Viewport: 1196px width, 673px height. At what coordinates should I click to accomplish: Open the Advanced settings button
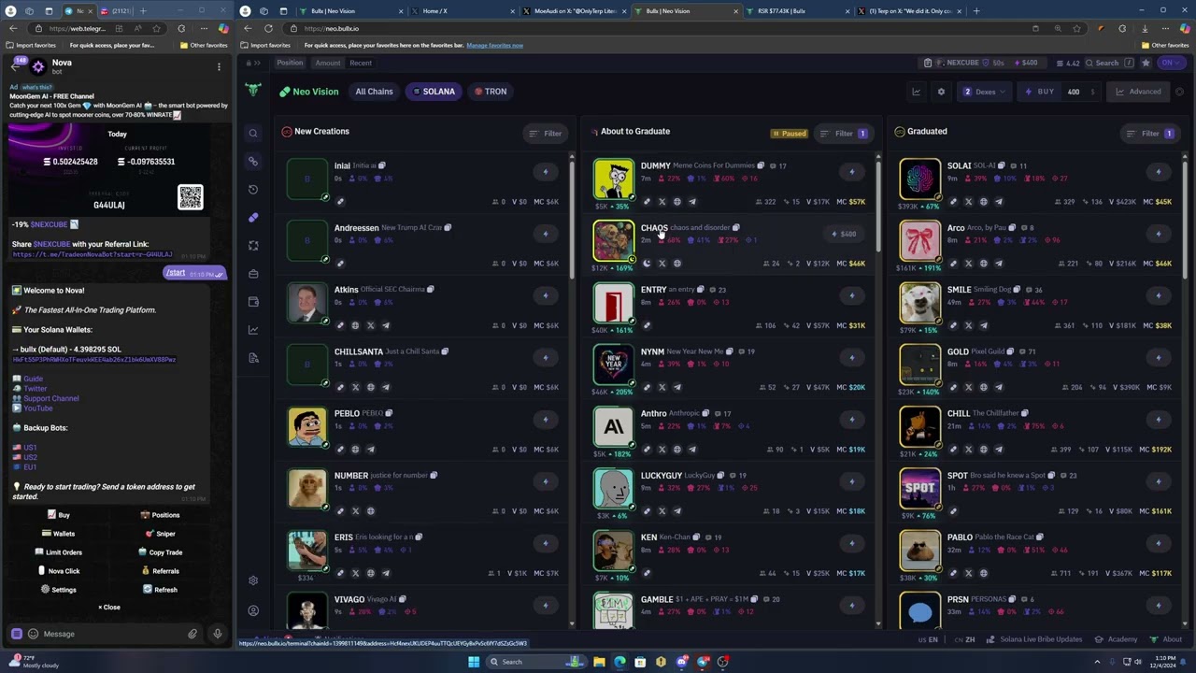[1139, 92]
